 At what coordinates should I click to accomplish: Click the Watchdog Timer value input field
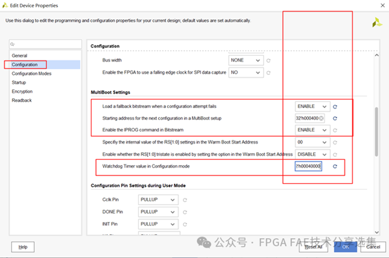point(308,166)
